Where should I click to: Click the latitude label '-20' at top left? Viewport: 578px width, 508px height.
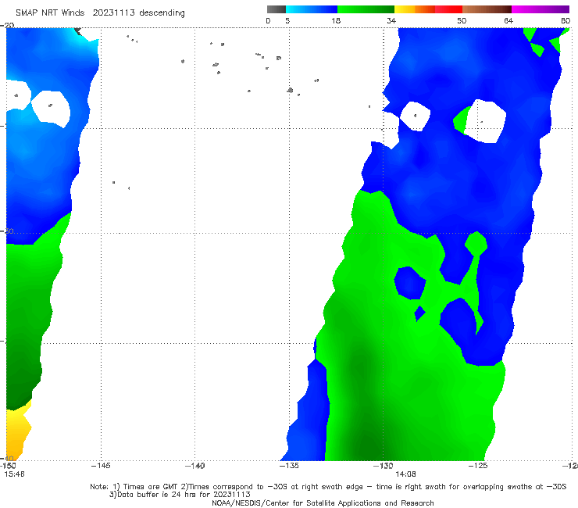coord(7,25)
